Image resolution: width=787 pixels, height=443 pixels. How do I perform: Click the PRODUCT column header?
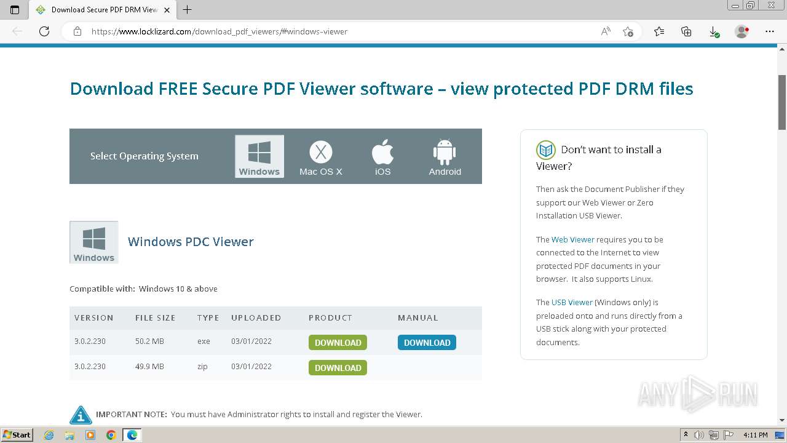click(330, 318)
